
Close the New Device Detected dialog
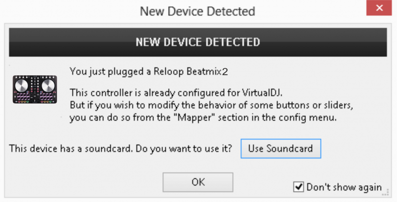379,8
